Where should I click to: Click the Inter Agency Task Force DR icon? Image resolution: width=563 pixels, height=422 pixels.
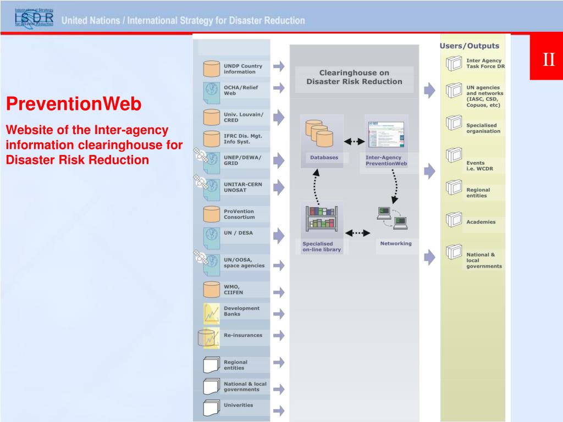(x=454, y=64)
